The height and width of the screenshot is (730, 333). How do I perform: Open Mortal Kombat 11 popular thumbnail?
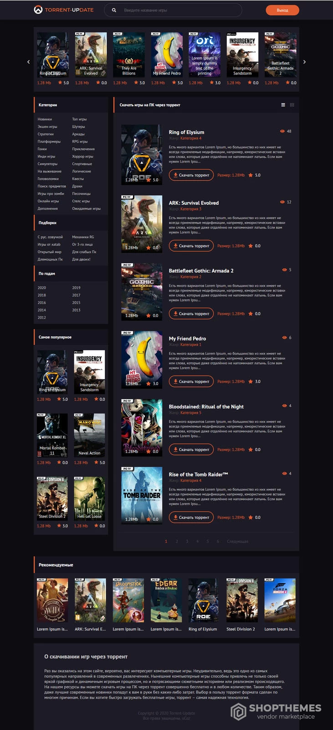pyautogui.click(x=52, y=435)
